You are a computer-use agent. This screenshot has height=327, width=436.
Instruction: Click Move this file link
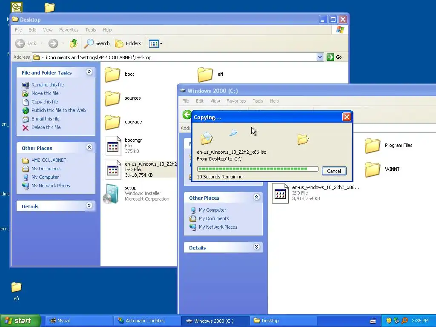(x=45, y=93)
